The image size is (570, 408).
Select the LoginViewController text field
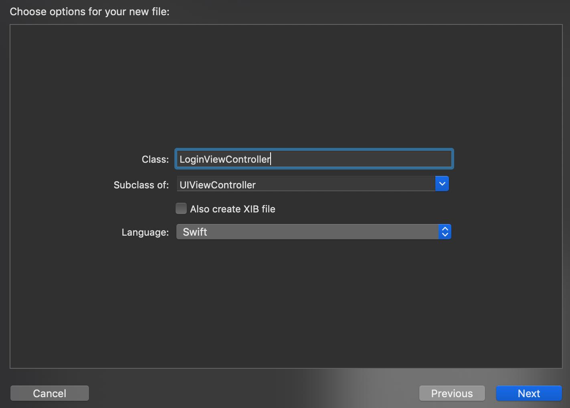314,159
